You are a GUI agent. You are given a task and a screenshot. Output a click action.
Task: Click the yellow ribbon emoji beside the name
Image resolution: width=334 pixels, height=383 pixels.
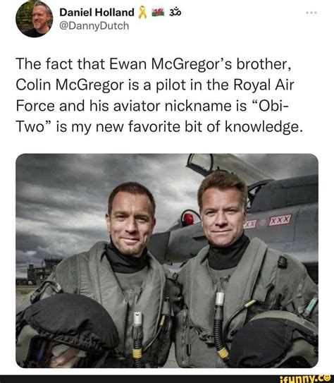pos(142,13)
